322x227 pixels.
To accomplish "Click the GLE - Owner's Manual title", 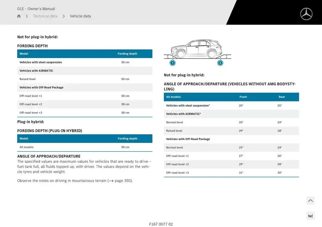I will (x=36, y=8).
